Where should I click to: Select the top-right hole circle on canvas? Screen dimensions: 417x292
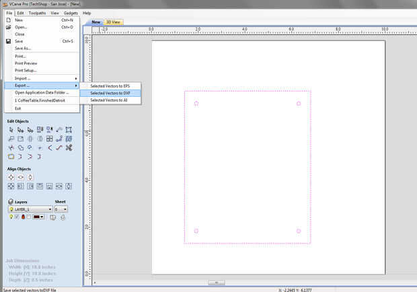pos(299,104)
